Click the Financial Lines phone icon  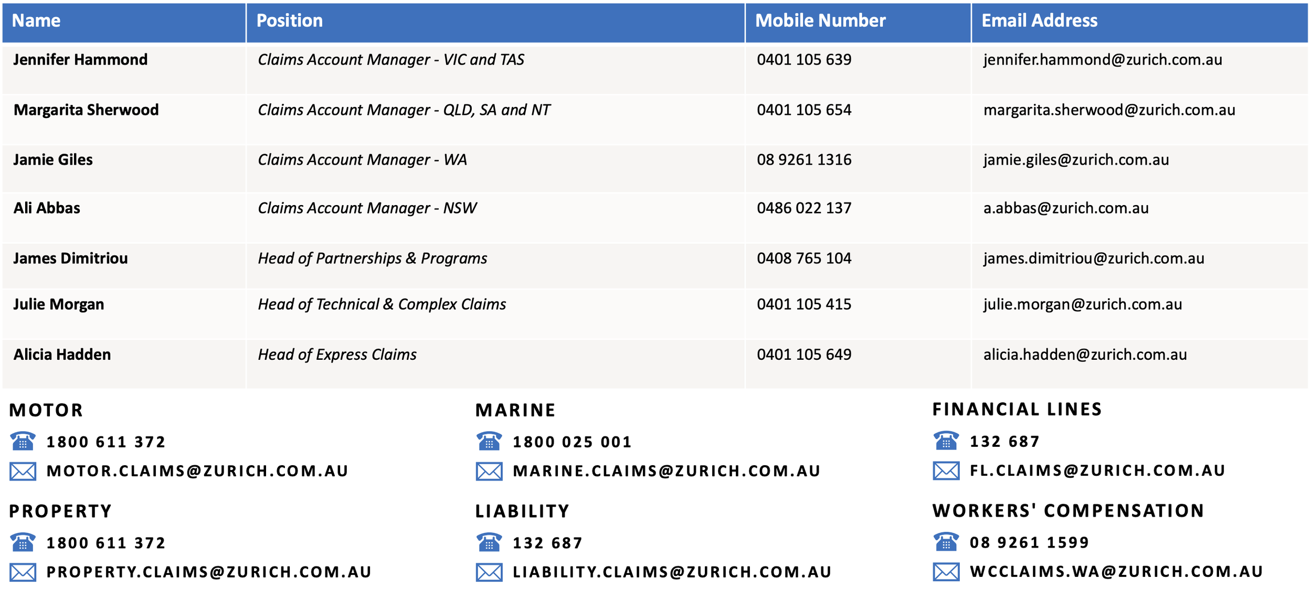click(x=946, y=441)
